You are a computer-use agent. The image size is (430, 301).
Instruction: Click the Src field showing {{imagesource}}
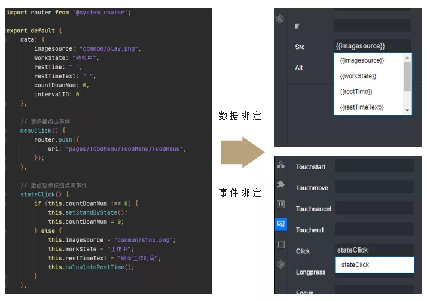coord(373,46)
